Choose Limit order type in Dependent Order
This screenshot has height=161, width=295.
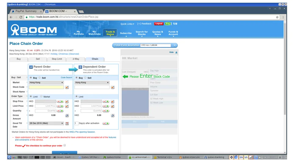[x=76, y=96]
